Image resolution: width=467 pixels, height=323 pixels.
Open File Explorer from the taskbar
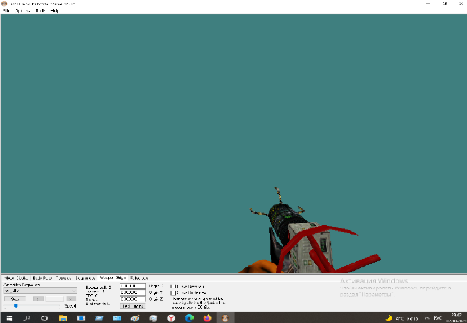62,318
